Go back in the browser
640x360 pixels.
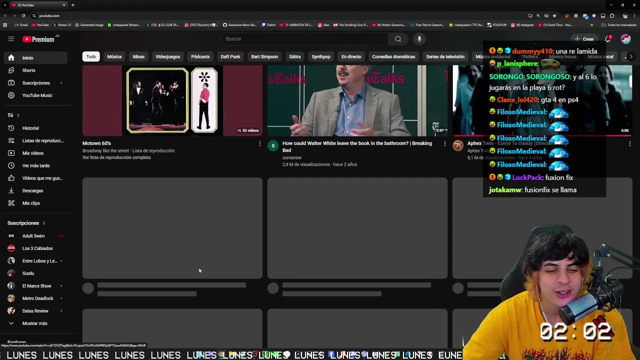coord(5,15)
